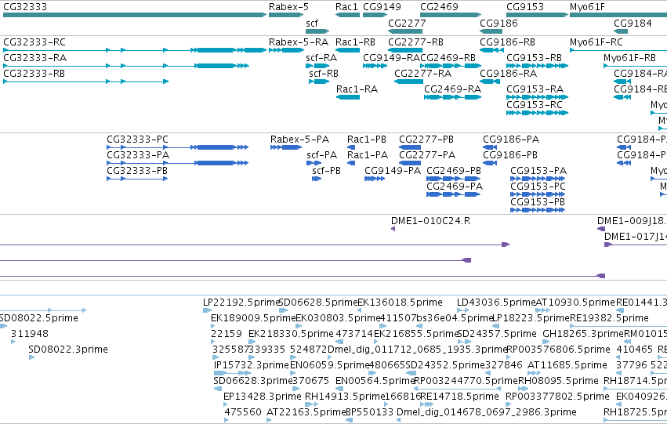667x424 pixels.
Task: Click the CG2277-PB protein label
Action: click(426, 140)
